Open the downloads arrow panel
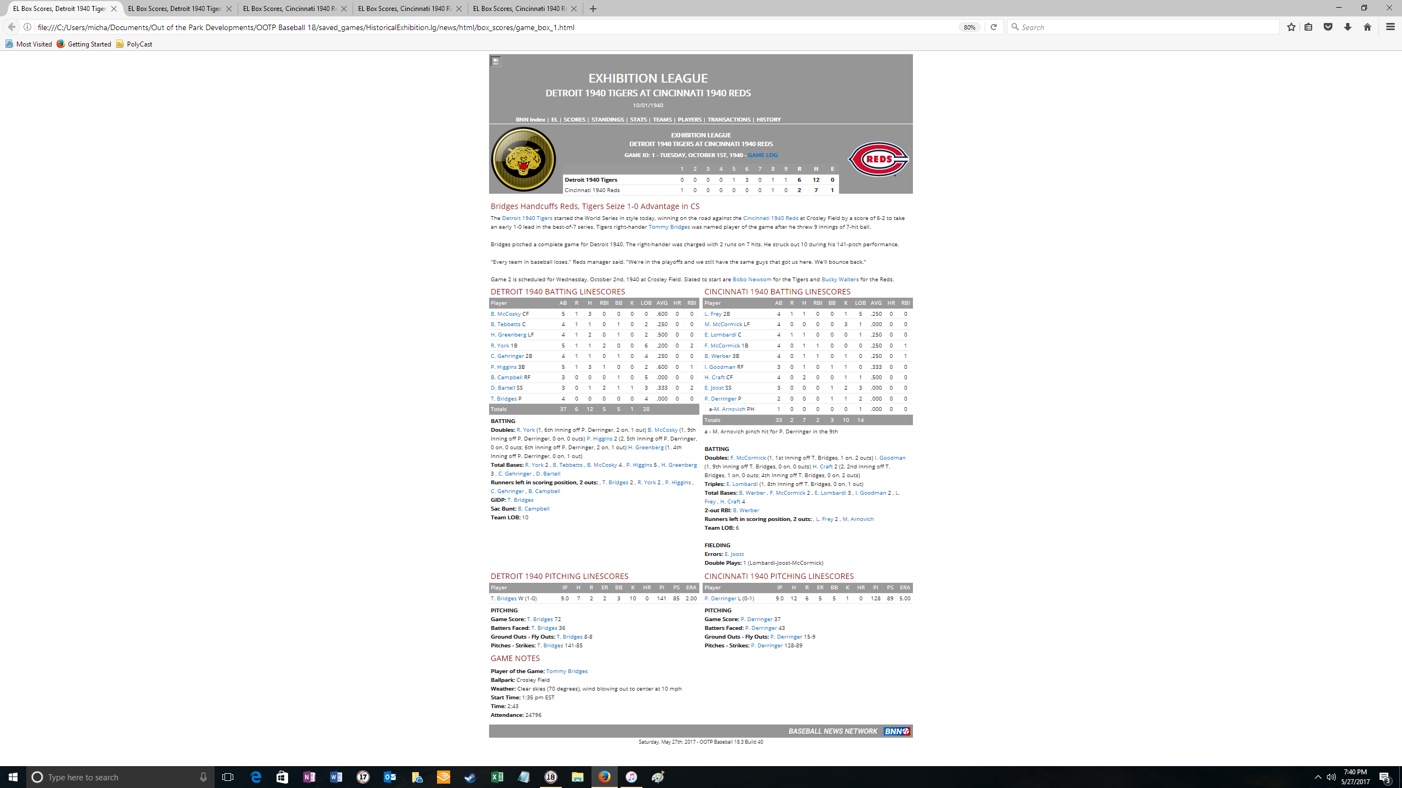The height and width of the screenshot is (788, 1402). click(1348, 27)
